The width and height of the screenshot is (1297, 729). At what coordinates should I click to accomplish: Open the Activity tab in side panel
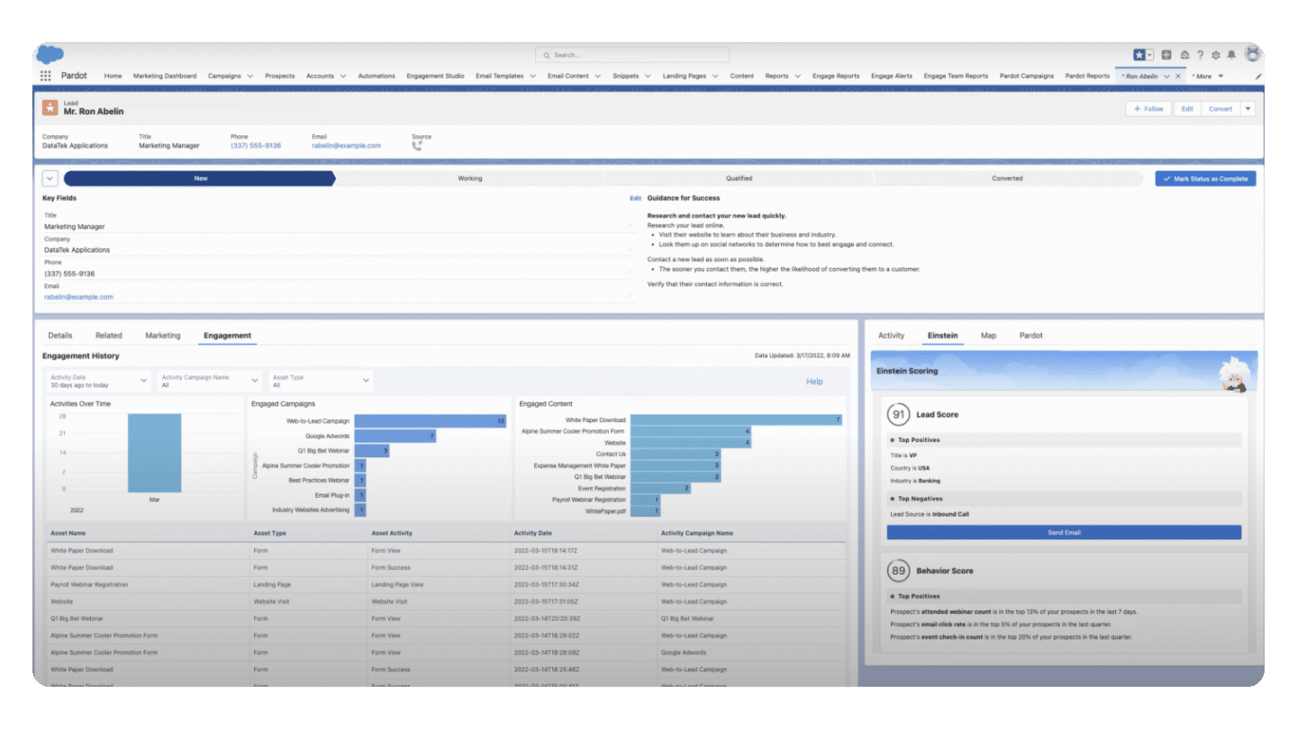[x=891, y=336]
